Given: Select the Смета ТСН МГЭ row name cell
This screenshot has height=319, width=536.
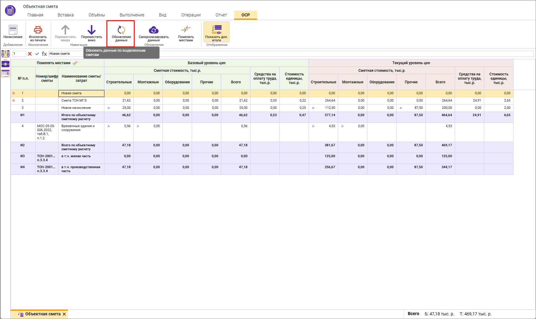Looking at the screenshot, I should 81,101.
